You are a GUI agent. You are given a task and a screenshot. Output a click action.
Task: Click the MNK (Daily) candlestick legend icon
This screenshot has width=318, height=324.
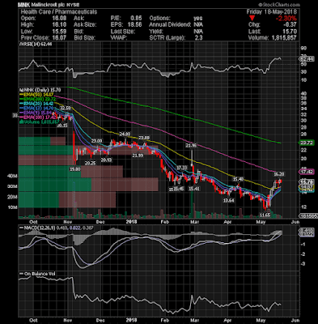(20, 90)
